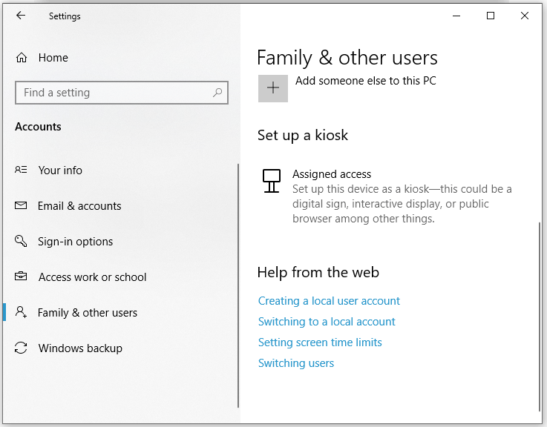
Task: Maximize the Settings window
Action: pos(491,16)
